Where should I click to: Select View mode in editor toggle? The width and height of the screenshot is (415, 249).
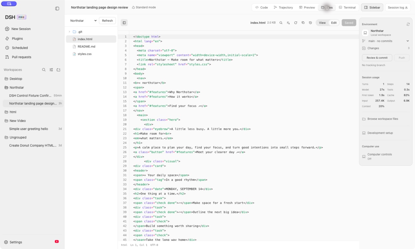click(x=322, y=23)
